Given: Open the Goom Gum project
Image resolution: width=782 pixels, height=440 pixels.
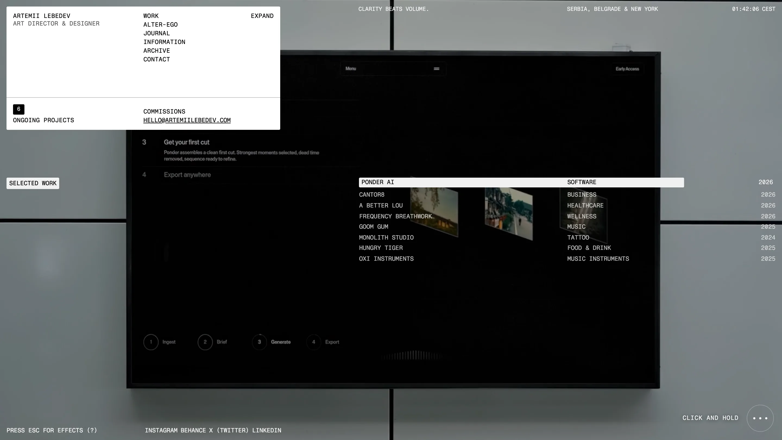Looking at the screenshot, I should click(373, 227).
